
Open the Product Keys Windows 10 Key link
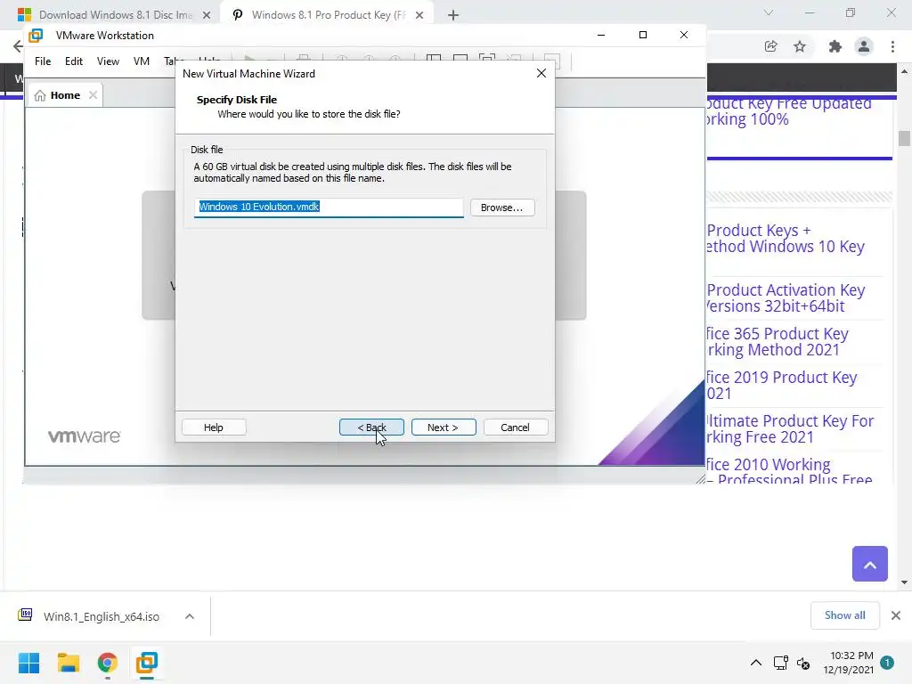786,239
